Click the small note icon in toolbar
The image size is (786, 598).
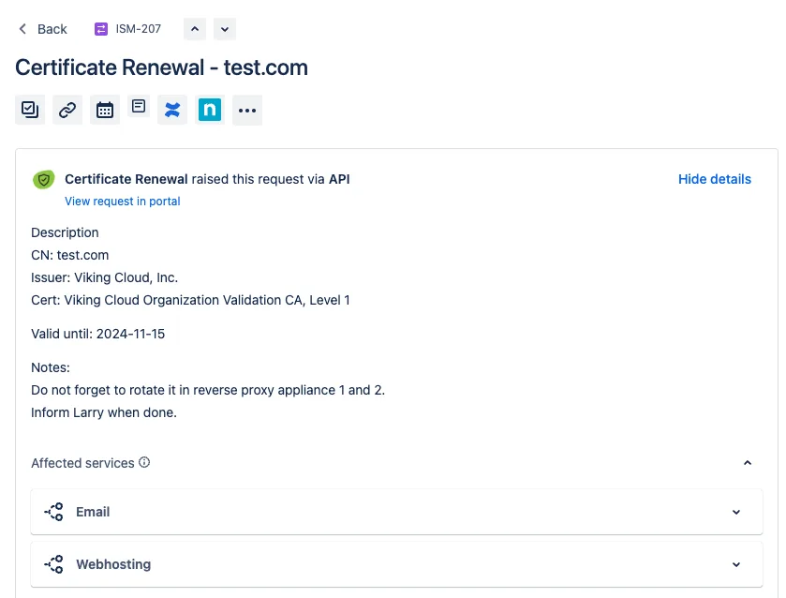tap(139, 106)
